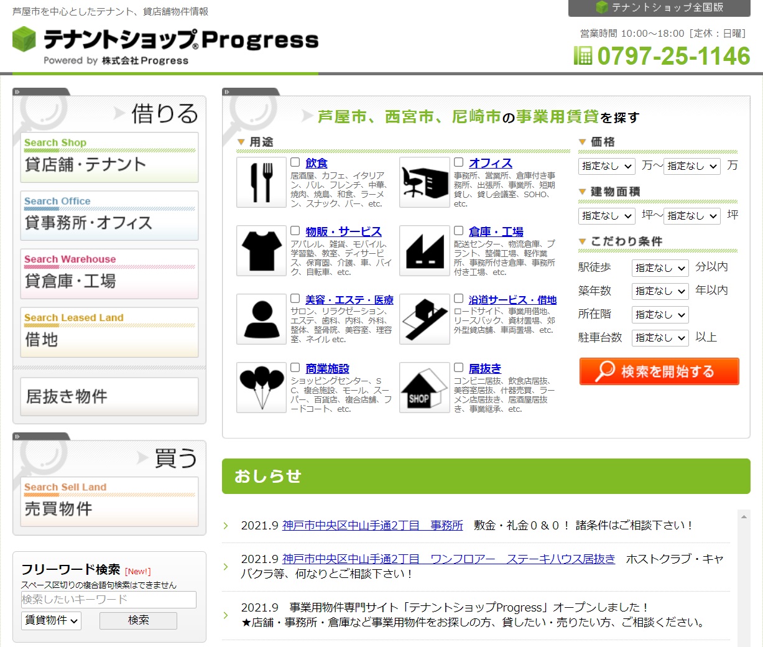
Task: Click the freeword keyword input field
Action: coord(109,600)
